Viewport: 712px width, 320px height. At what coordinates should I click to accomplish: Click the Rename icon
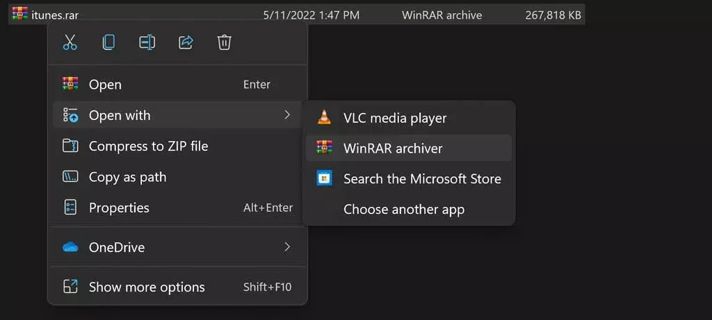pos(147,42)
